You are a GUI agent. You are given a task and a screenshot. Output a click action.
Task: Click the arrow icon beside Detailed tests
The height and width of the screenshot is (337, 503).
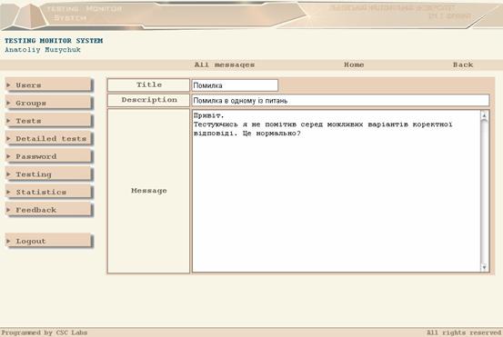9,138
